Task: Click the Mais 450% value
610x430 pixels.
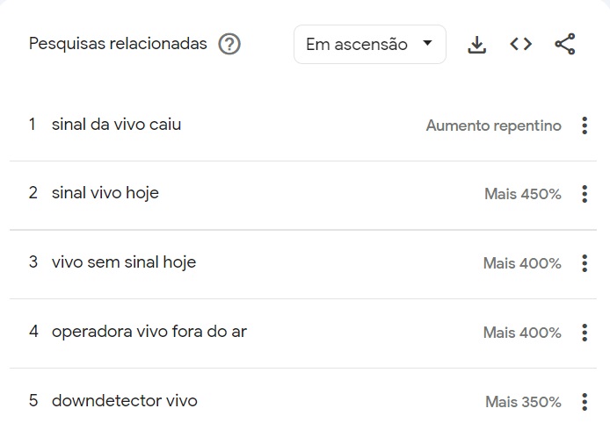Action: [x=522, y=194]
